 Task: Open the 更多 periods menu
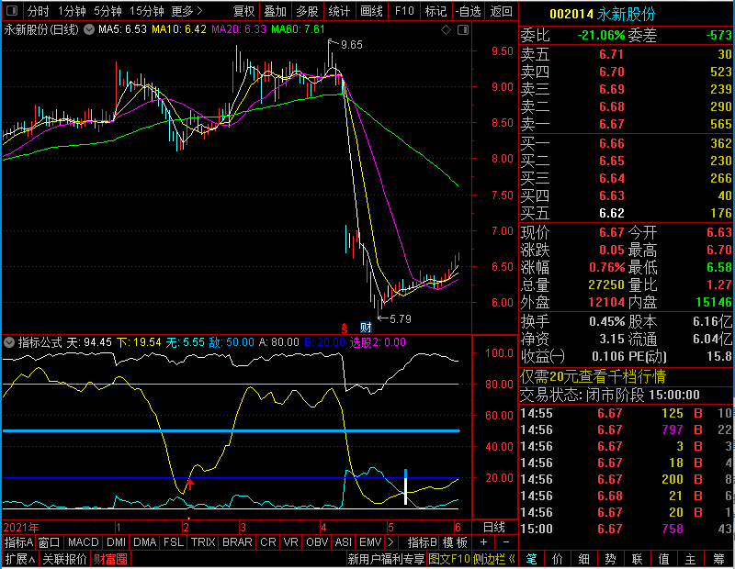pyautogui.click(x=187, y=11)
